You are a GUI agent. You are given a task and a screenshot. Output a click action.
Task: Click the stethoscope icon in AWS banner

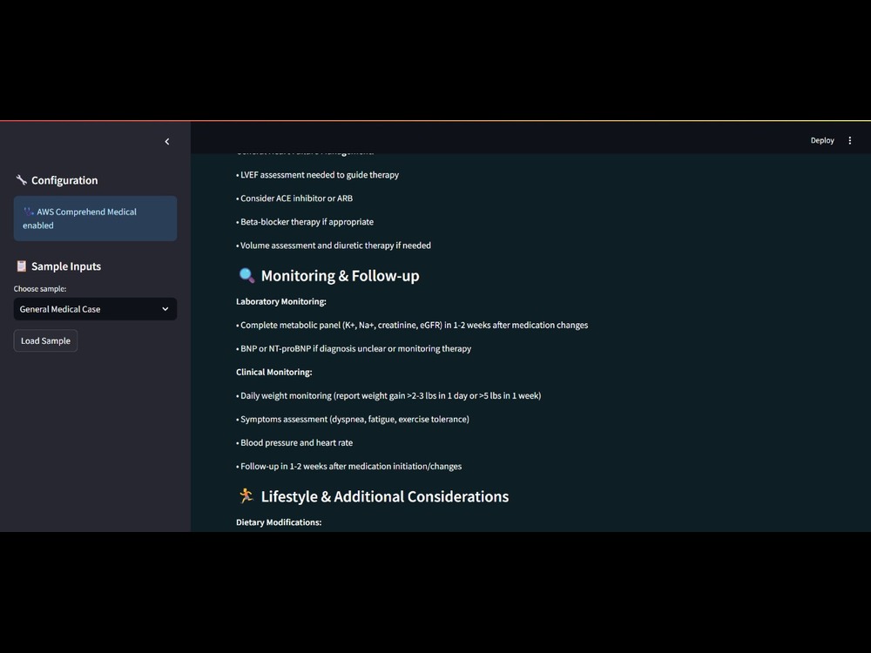point(29,212)
